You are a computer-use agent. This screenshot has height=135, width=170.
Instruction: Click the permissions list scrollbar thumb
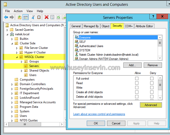coord(160,85)
